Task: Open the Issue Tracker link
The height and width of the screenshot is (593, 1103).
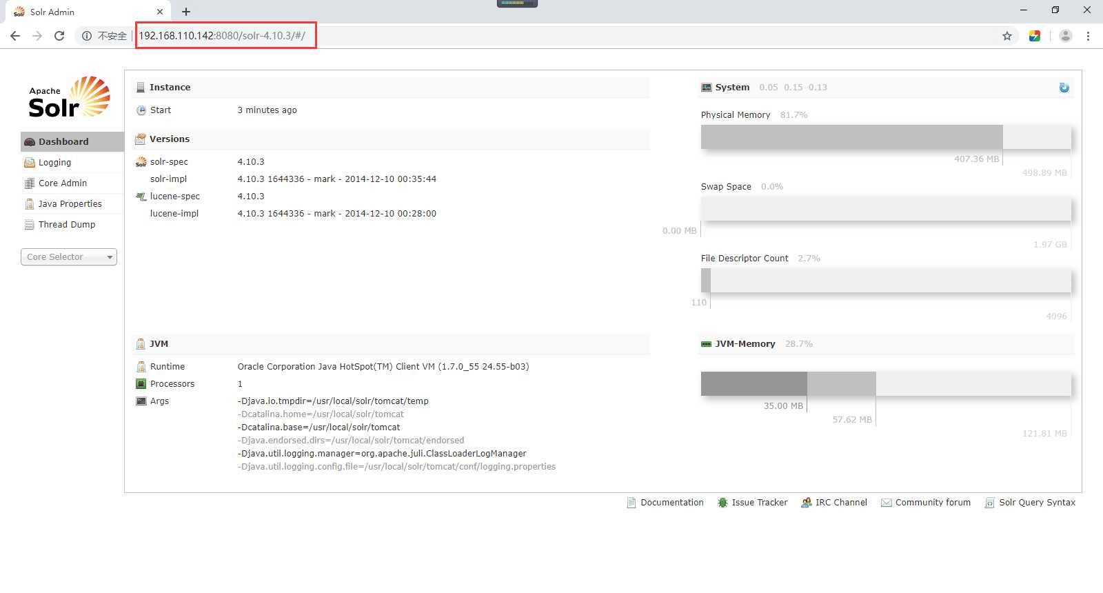Action: point(760,503)
